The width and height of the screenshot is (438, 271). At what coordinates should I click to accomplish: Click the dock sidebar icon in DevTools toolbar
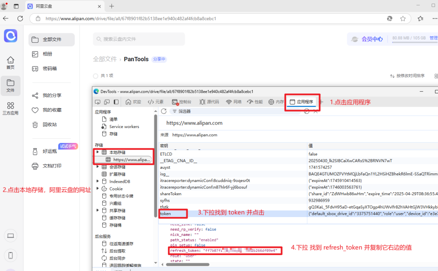pos(116,102)
